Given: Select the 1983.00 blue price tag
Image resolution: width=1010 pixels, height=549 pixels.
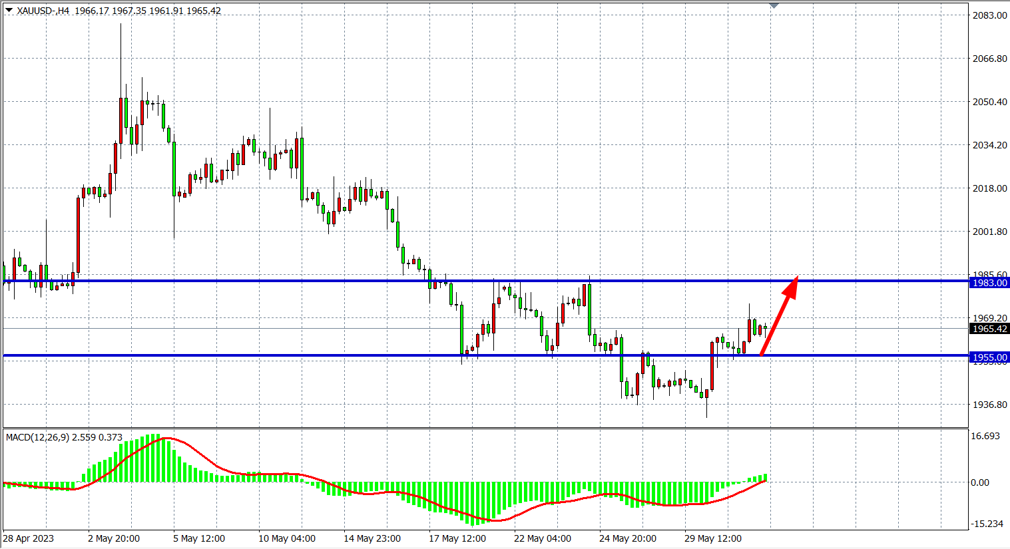Looking at the screenshot, I should (989, 283).
